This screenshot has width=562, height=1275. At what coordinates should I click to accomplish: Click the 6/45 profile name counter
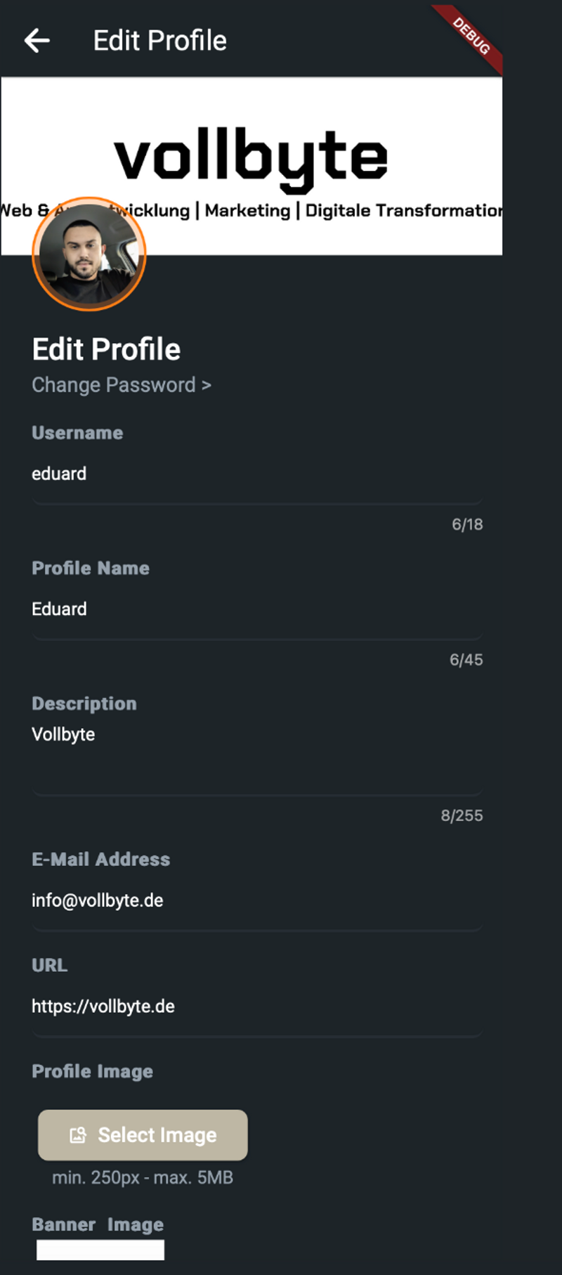point(466,660)
